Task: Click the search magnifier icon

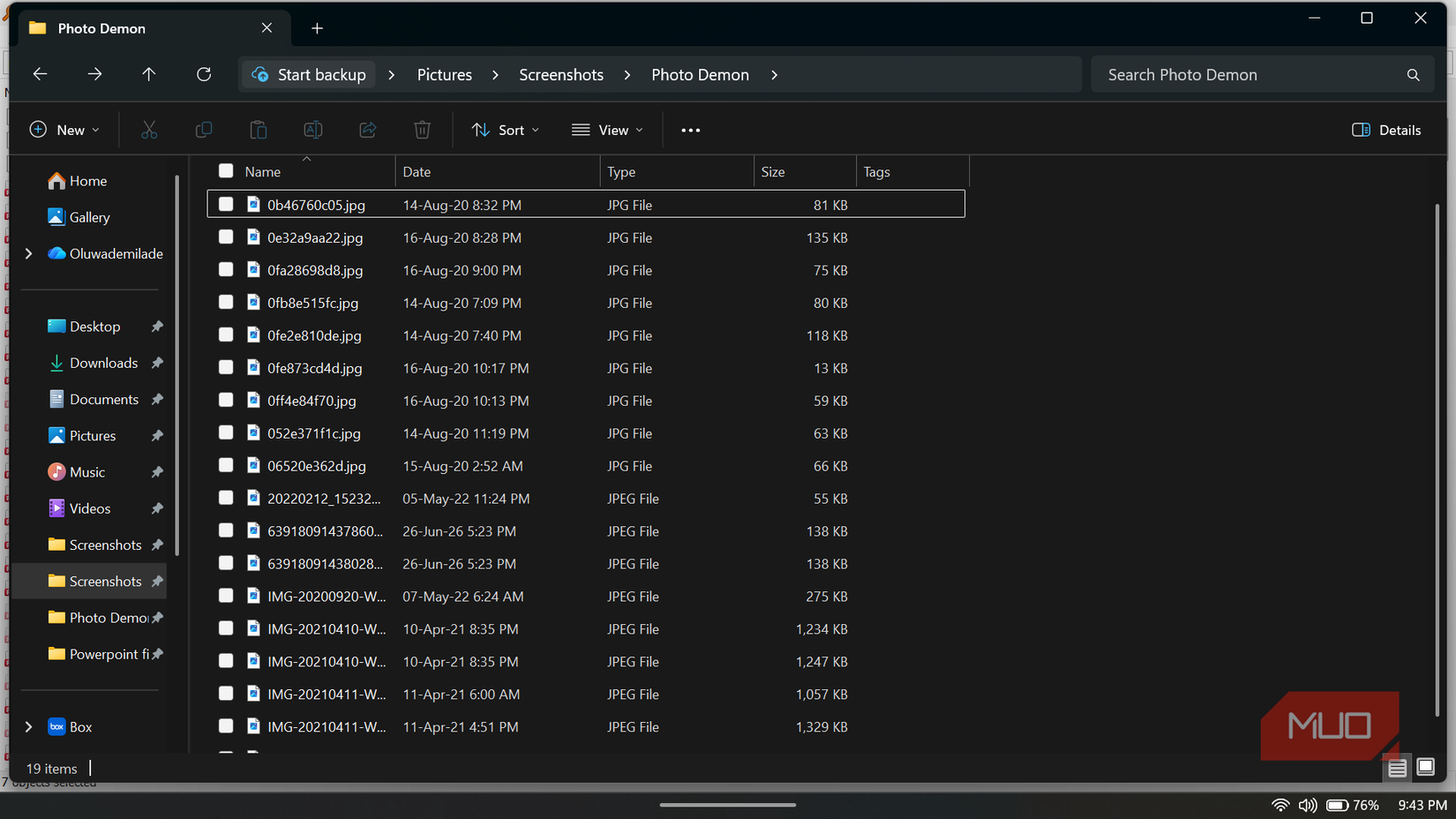Action: click(1413, 75)
